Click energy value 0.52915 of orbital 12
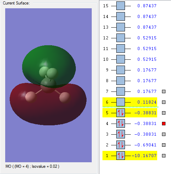Screen dimensions: 171x174 [x=147, y=38]
